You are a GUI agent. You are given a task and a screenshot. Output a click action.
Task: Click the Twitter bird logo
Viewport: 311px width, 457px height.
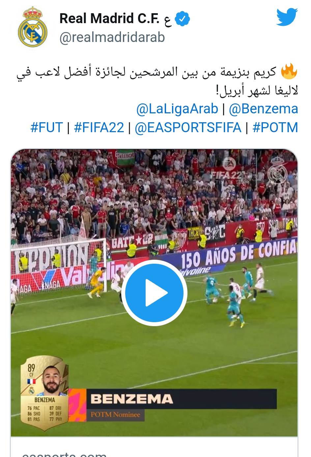(x=287, y=17)
